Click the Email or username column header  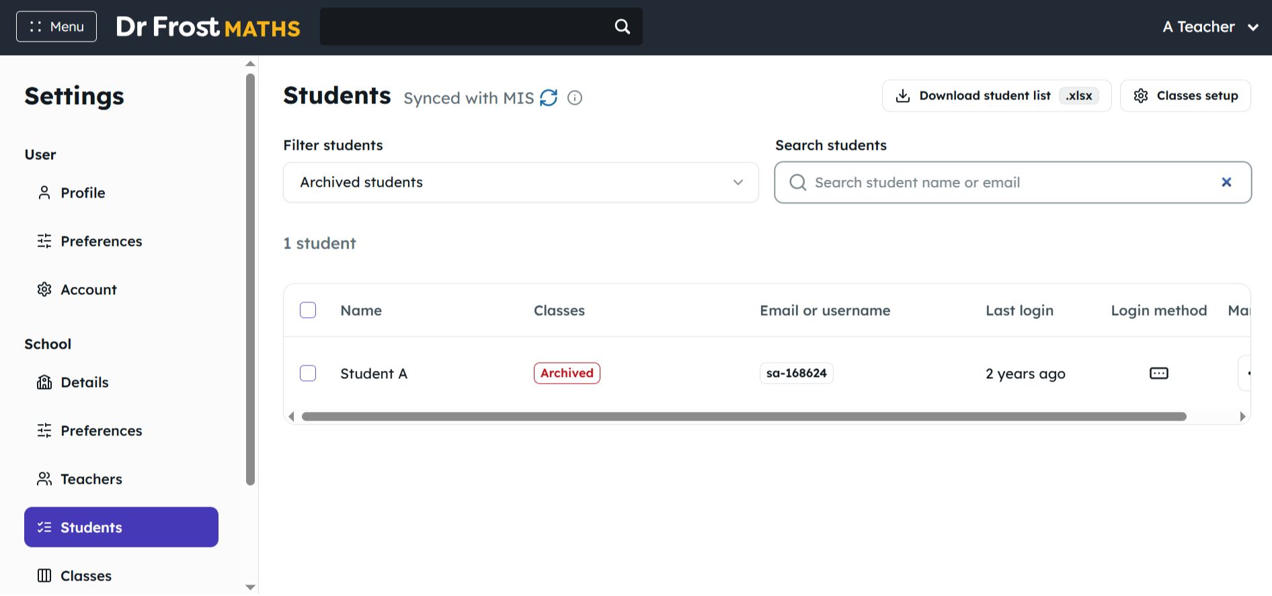(x=825, y=310)
